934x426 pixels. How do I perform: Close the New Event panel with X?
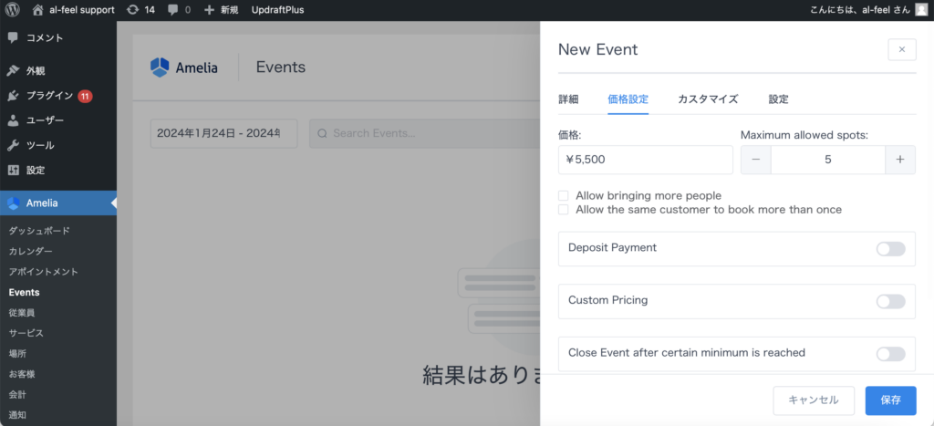click(901, 49)
